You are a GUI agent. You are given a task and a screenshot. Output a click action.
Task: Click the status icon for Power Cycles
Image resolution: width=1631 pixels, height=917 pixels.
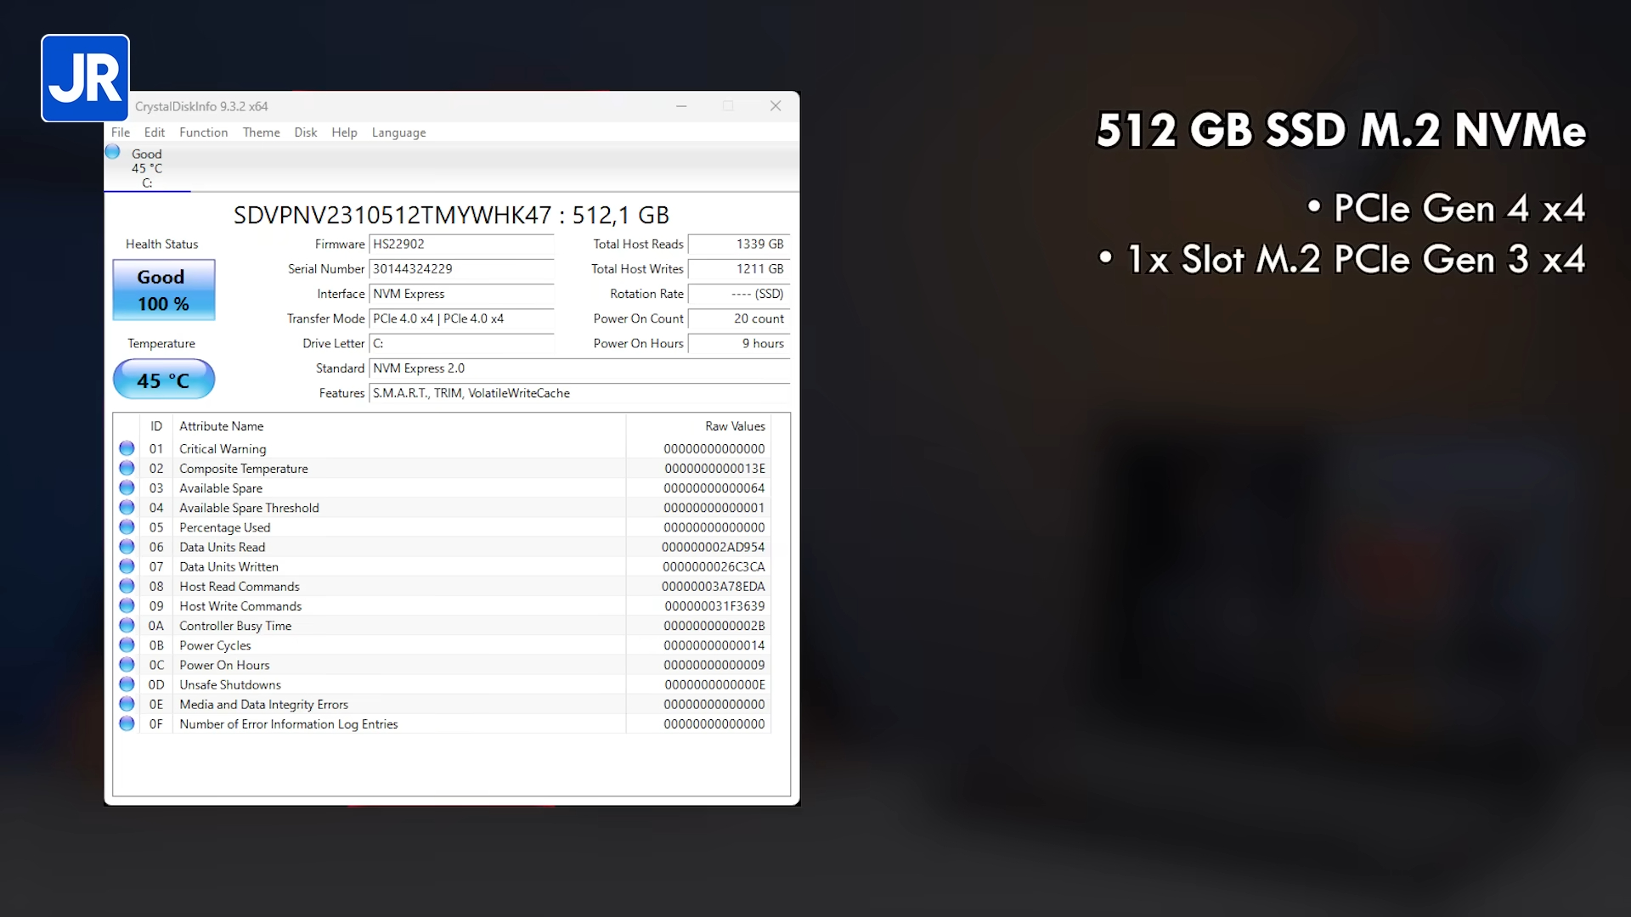127,644
